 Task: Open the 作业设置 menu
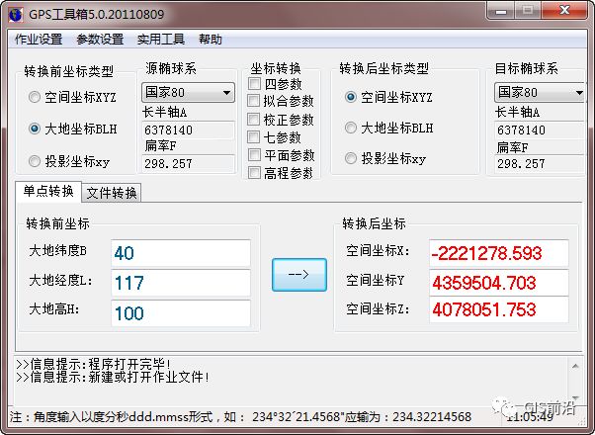point(39,40)
